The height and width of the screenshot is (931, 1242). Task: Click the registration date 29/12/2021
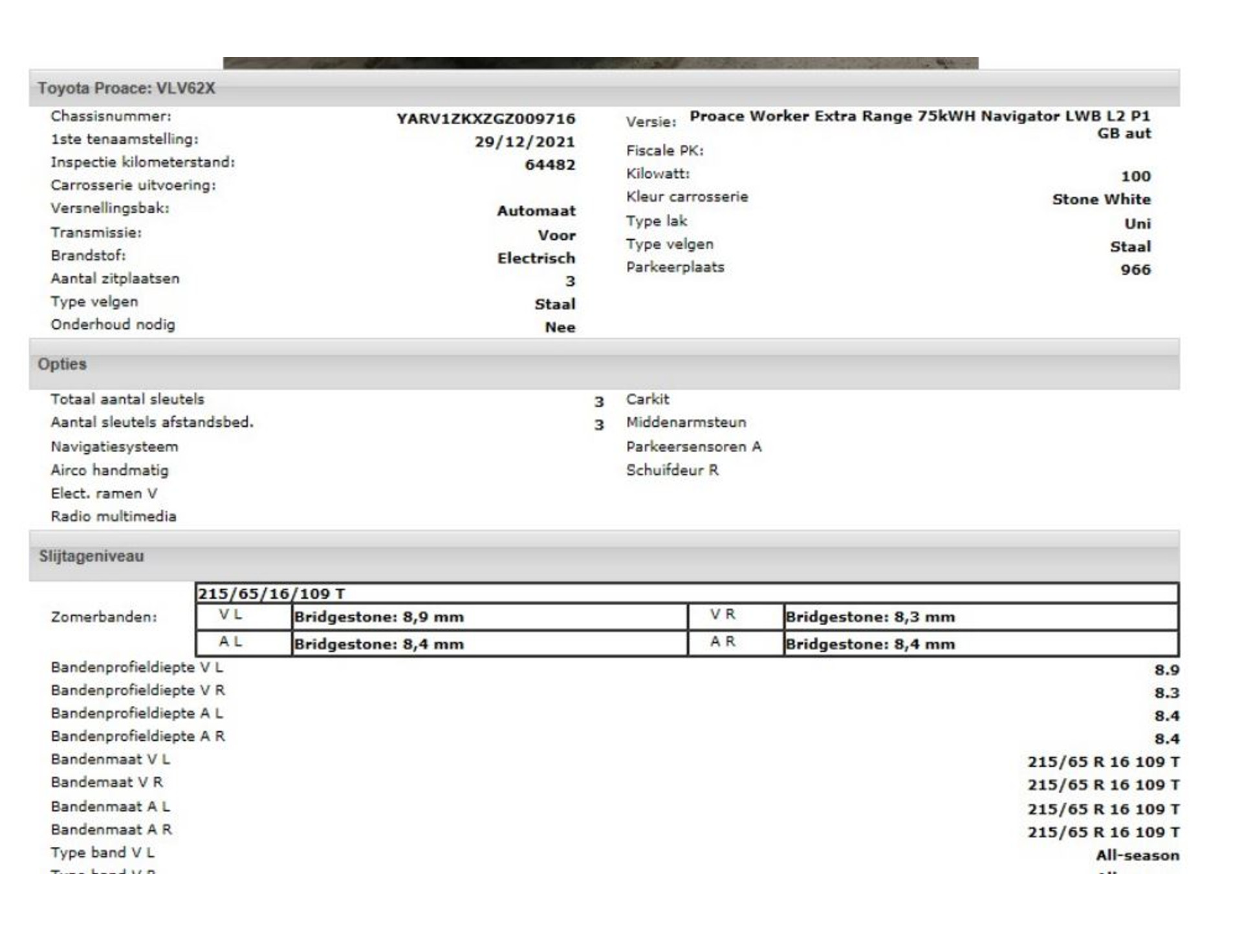pyautogui.click(x=525, y=142)
